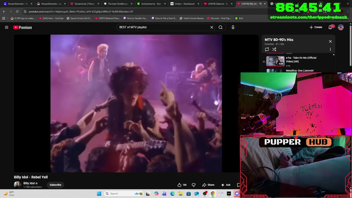Click Create button in YouTube header
Viewport: 352px width, 198px height.
[x=316, y=27]
